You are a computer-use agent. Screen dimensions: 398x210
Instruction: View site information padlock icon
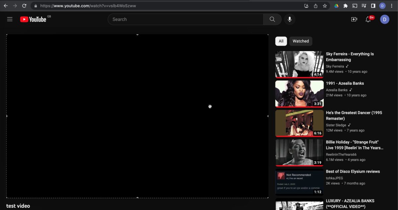[36, 6]
